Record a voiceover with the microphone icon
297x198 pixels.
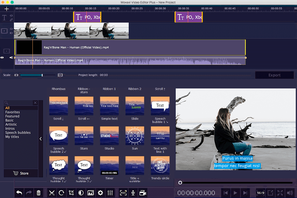[133, 193]
